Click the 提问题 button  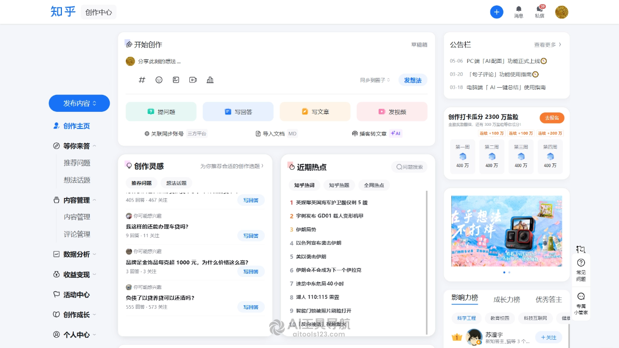(161, 111)
